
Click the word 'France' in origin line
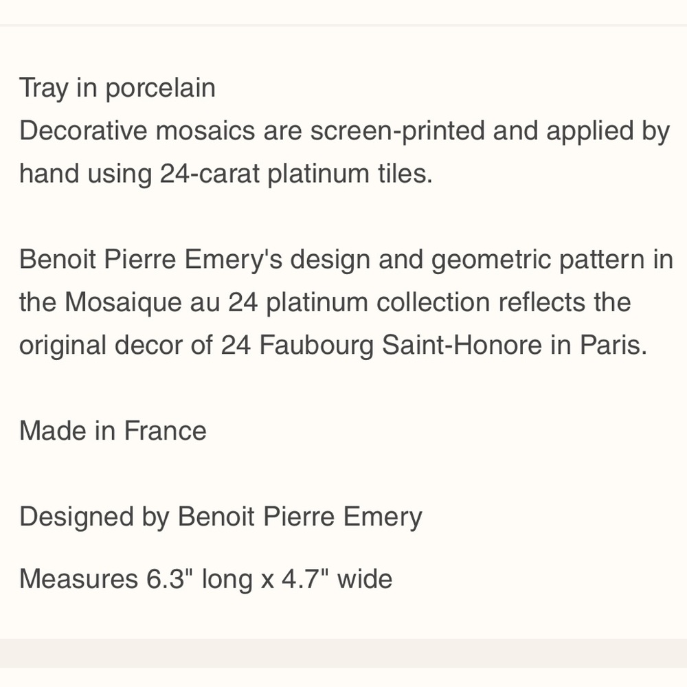pyautogui.click(x=165, y=431)
